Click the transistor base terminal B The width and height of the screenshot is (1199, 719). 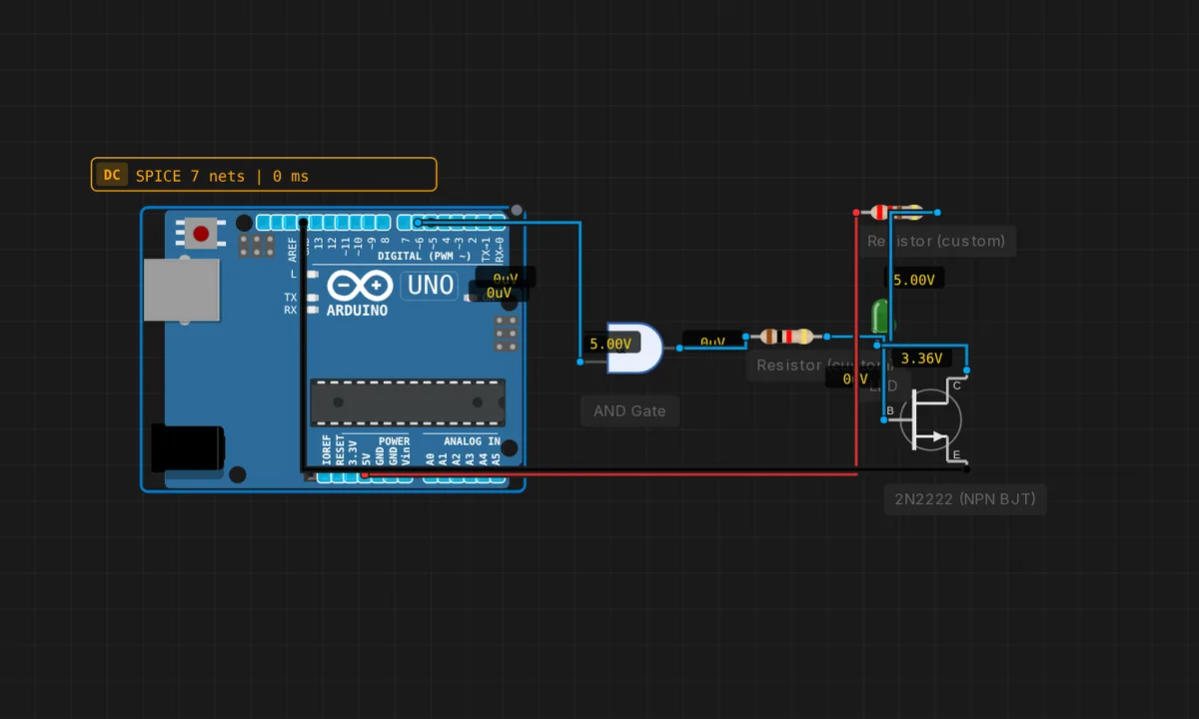884,420
